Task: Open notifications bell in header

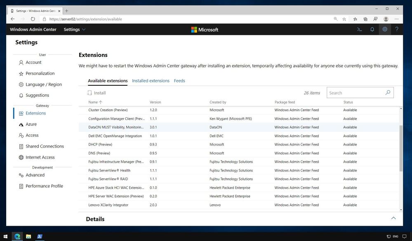Action: [x=372, y=29]
